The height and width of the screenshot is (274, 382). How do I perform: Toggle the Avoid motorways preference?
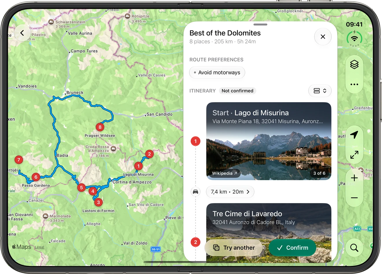click(x=217, y=72)
